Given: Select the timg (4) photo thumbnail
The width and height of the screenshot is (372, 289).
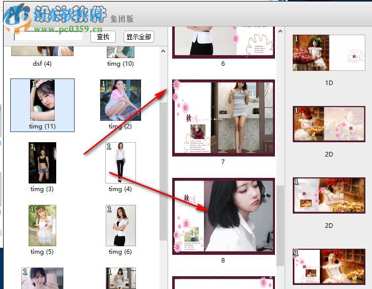Looking at the screenshot, I should pos(121,163).
